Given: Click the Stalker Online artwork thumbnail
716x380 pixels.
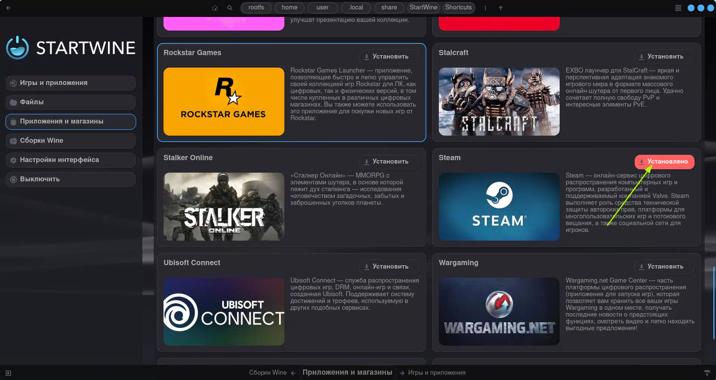Looking at the screenshot, I should pos(224,207).
